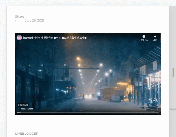176x137 pixels.
Task: Click the 0:00 / 1:25:32 time display
Action: point(27,109)
